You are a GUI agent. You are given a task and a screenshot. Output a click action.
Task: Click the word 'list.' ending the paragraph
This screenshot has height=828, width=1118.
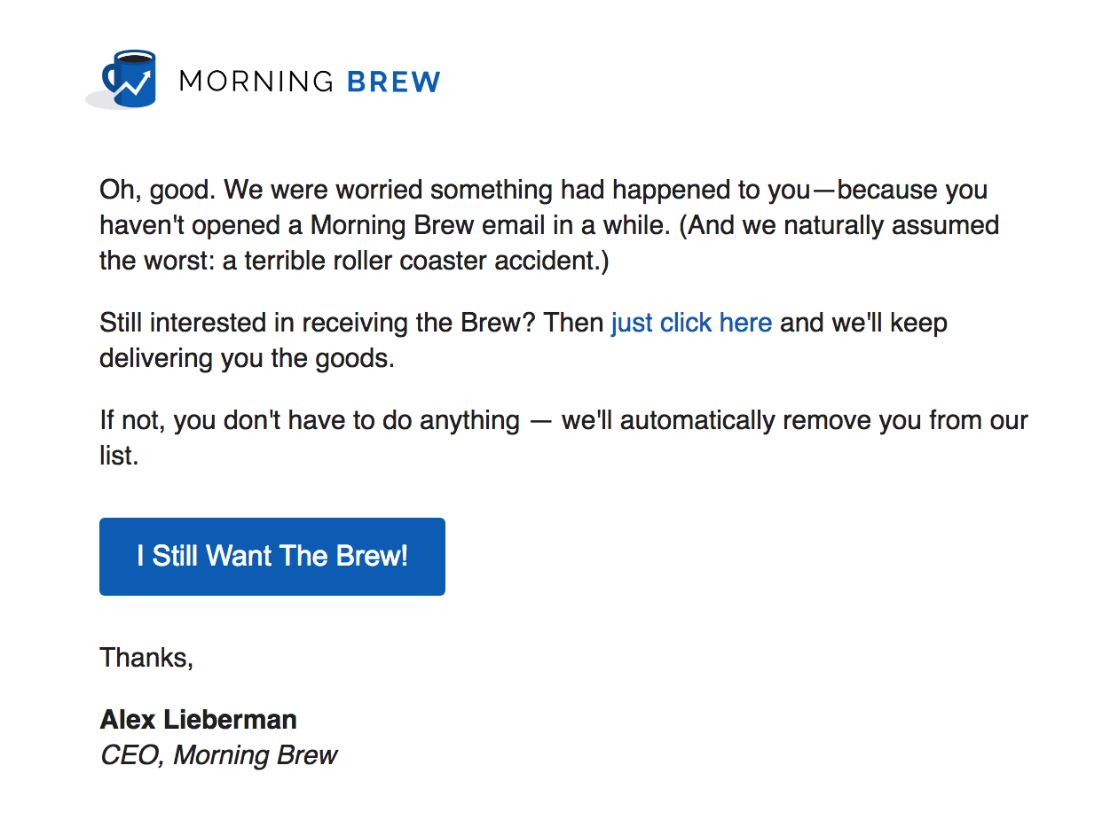pyautogui.click(x=119, y=457)
